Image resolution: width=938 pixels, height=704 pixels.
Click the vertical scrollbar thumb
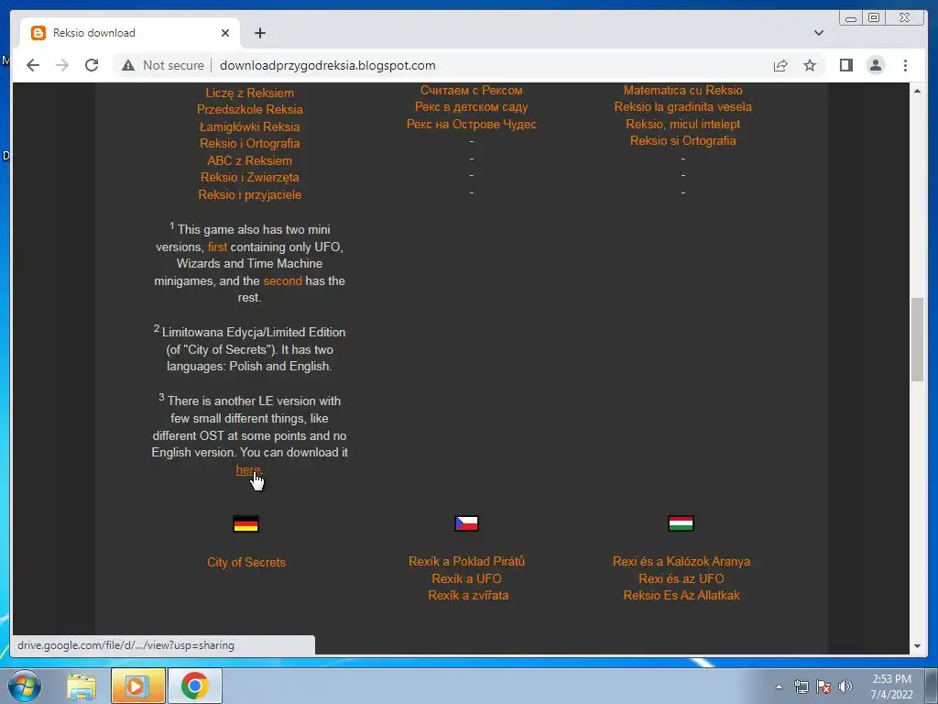click(x=917, y=339)
